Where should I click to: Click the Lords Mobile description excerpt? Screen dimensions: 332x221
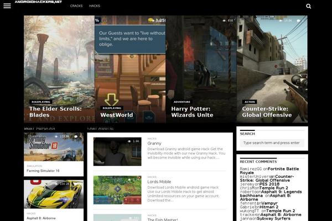point(183,194)
